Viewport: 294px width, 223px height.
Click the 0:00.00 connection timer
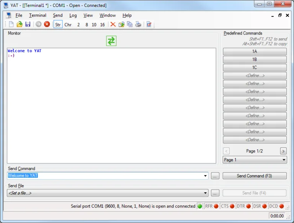(277, 216)
